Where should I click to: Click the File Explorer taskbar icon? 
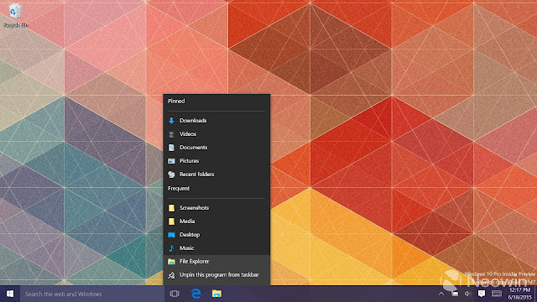(216, 294)
